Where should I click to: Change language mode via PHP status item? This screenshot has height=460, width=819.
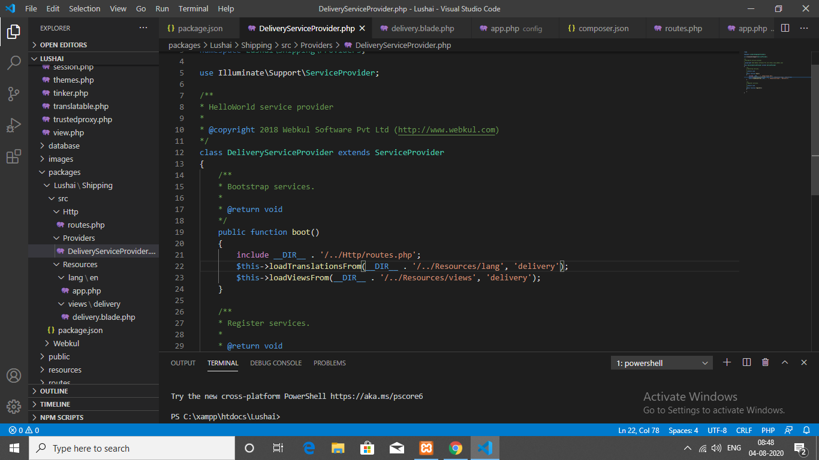(768, 430)
